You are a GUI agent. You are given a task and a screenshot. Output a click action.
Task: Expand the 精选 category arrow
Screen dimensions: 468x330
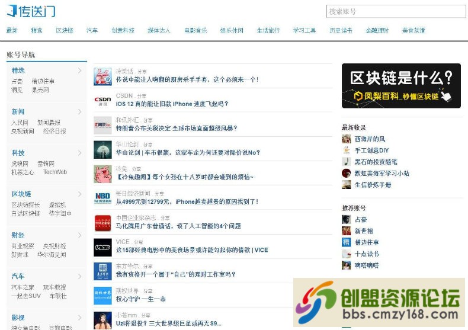click(x=80, y=71)
